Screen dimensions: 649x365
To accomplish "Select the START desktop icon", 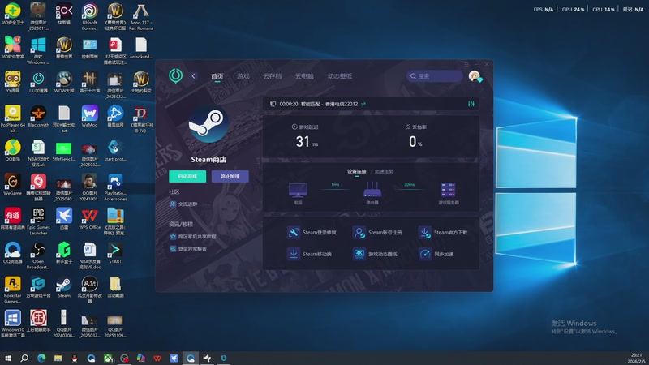I will pyautogui.click(x=115, y=253).
